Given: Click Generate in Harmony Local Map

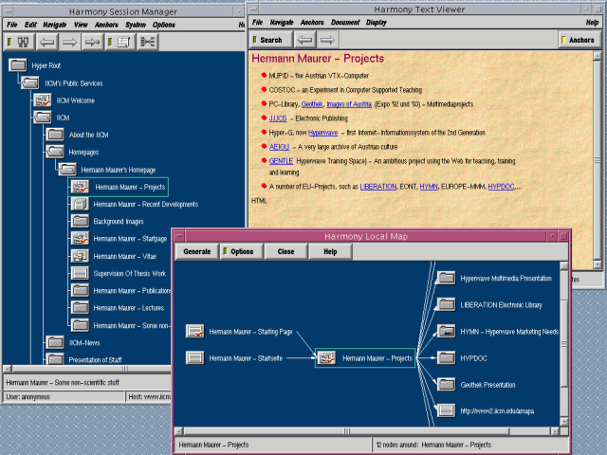Looking at the screenshot, I should pos(196,251).
